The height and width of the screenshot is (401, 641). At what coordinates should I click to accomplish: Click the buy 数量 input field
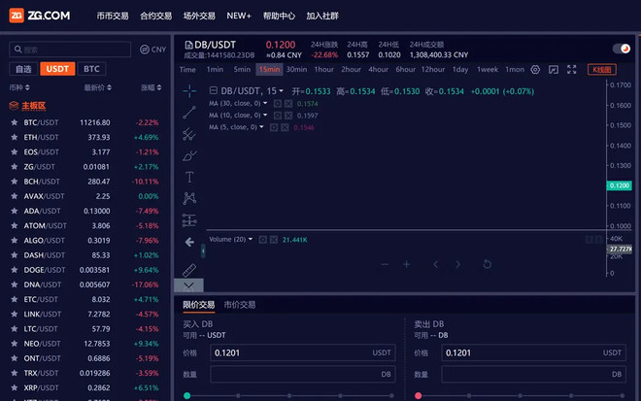coord(302,374)
